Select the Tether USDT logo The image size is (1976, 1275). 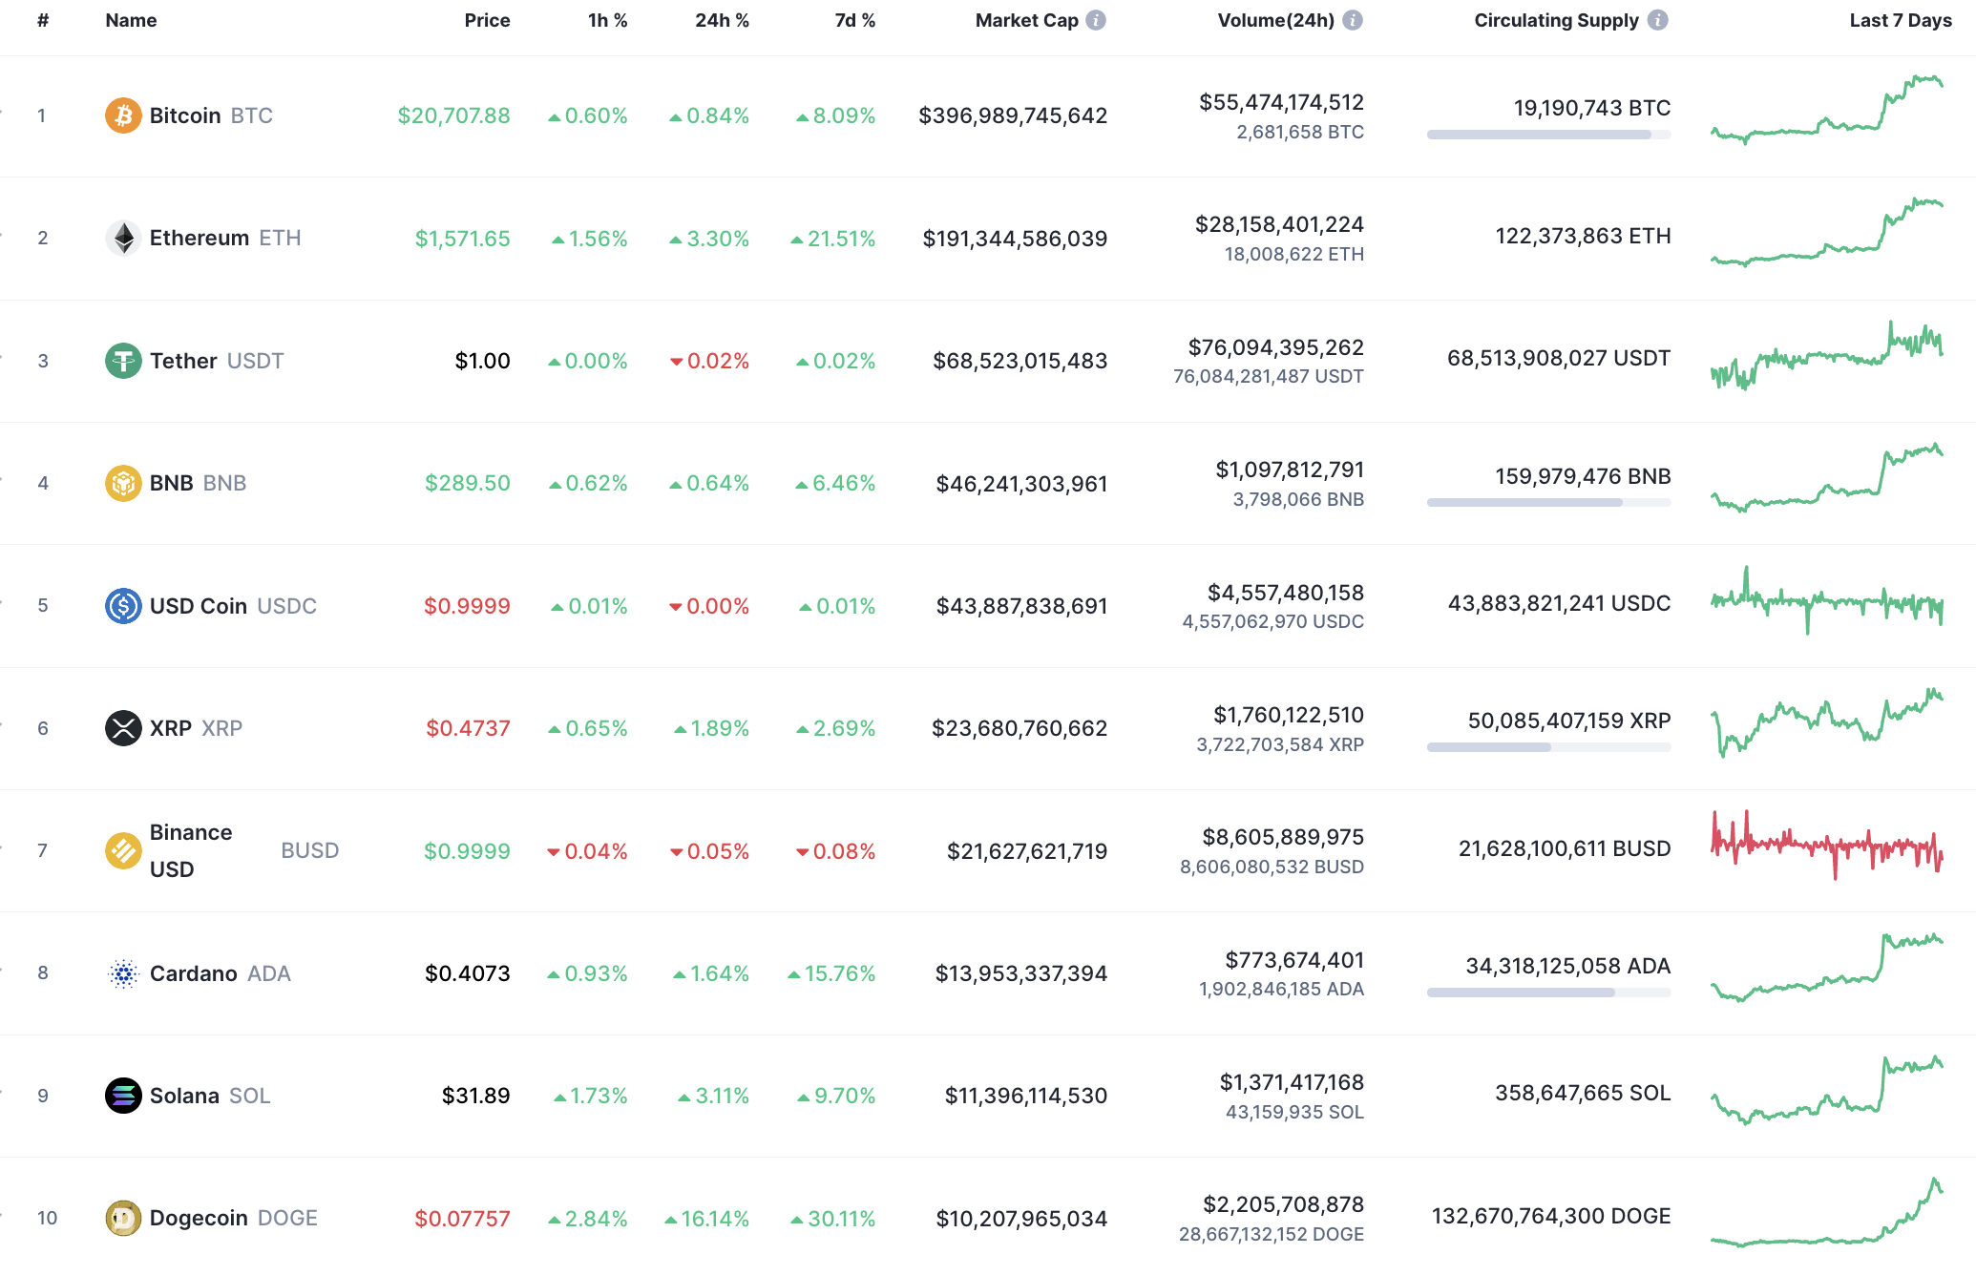click(122, 360)
